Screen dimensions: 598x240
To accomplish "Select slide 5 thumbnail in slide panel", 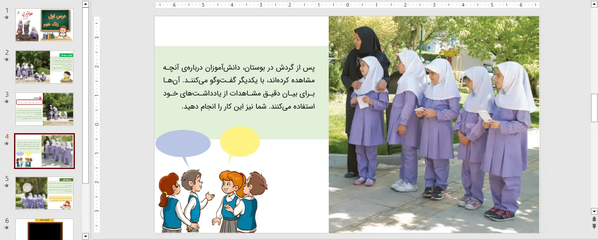I will pos(45,193).
